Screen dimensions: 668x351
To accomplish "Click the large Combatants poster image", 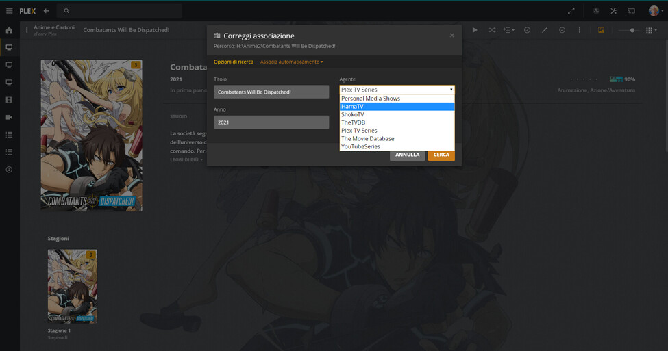I will (92, 135).
